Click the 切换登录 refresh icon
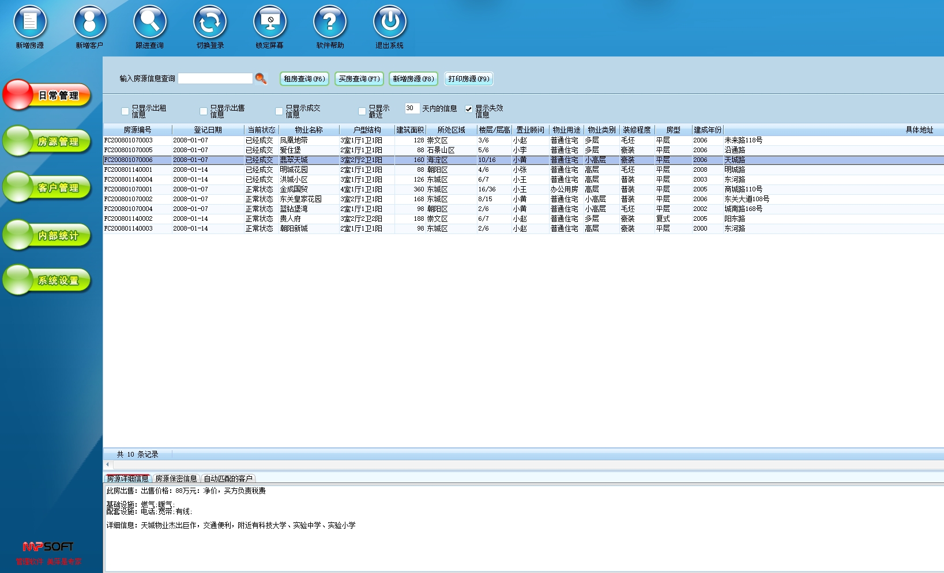 pos(210,22)
